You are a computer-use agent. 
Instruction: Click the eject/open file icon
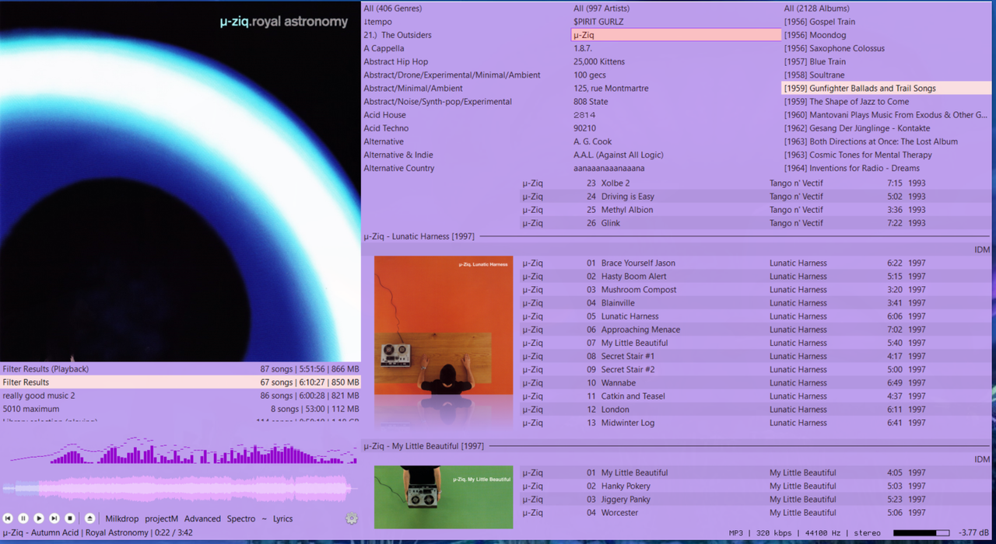pos(89,518)
